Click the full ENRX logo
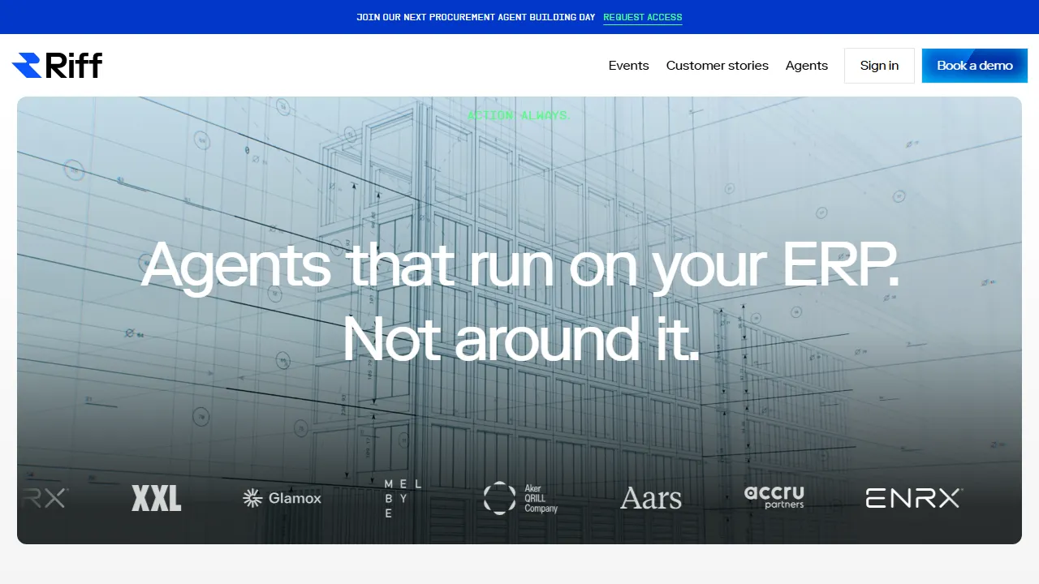Viewport: 1039px width, 584px height. pos(914,498)
